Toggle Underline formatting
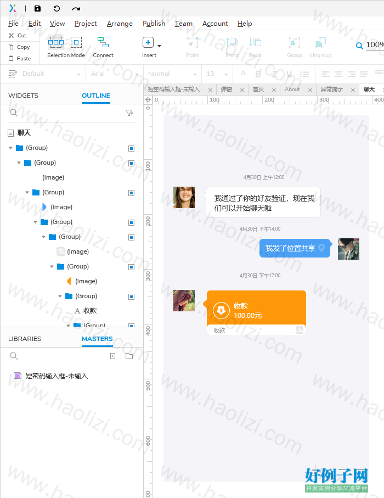This screenshot has width=384, height=498. tap(289, 74)
